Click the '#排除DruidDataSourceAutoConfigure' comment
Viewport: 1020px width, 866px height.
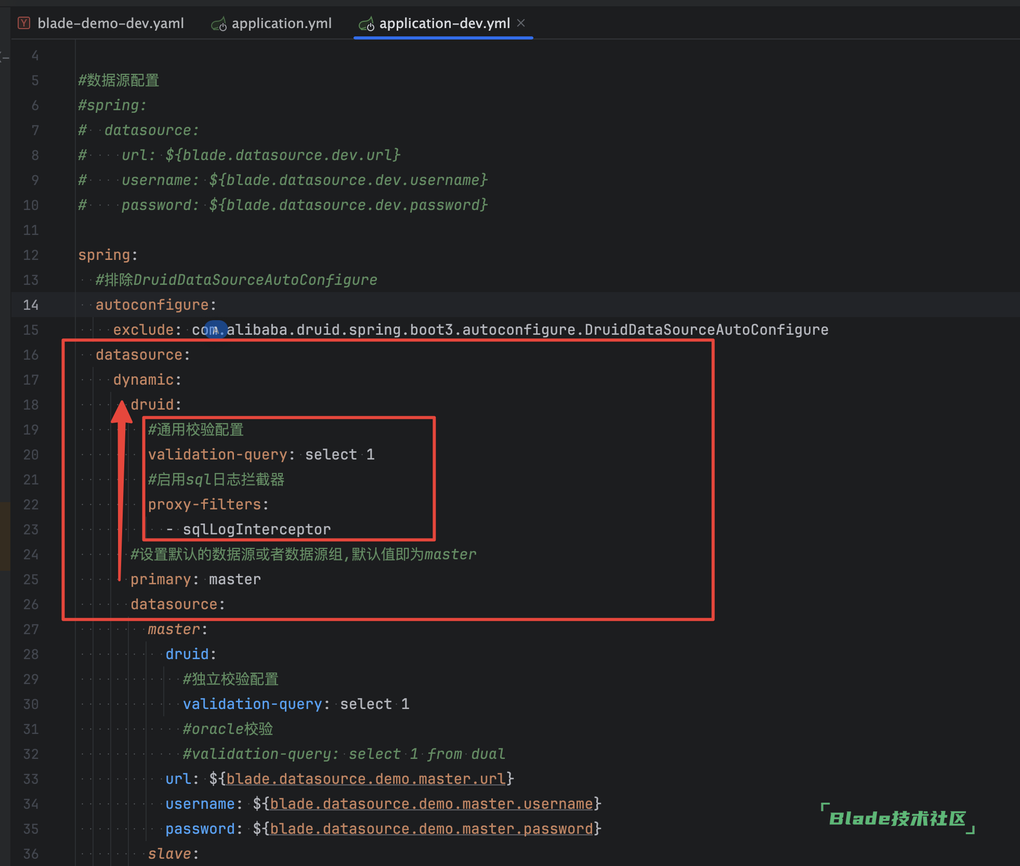[x=237, y=280]
